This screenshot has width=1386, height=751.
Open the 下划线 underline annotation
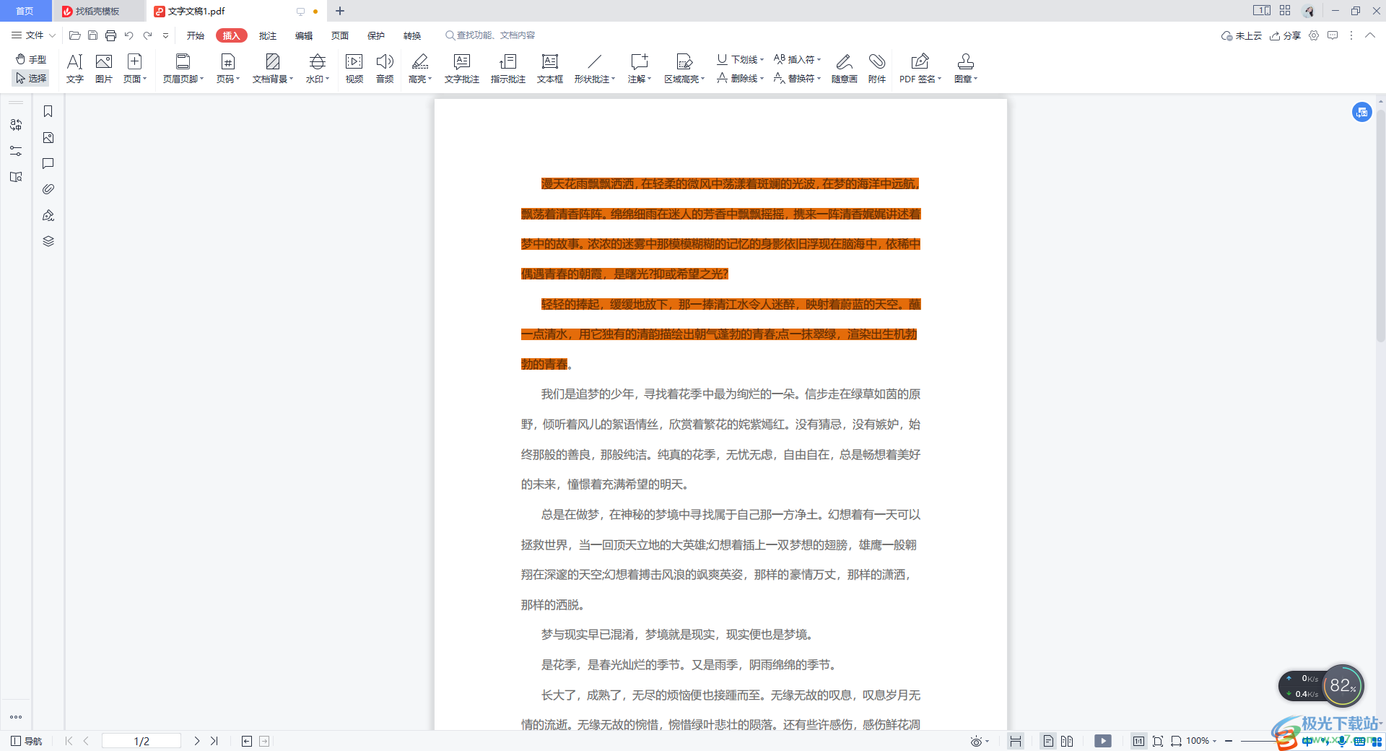point(740,59)
